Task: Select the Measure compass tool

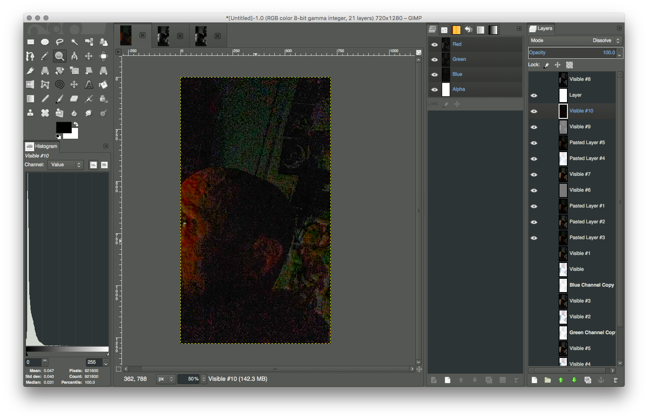Action: tap(74, 56)
